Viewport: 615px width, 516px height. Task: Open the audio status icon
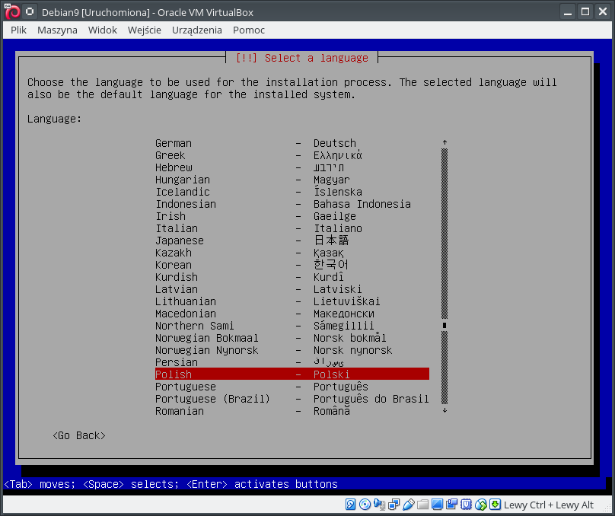click(x=380, y=505)
